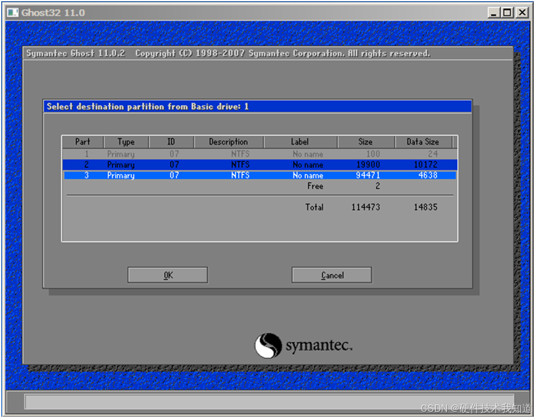Viewport: 535px width, 418px height.
Task: Click the Cancel button
Action: pyautogui.click(x=331, y=275)
